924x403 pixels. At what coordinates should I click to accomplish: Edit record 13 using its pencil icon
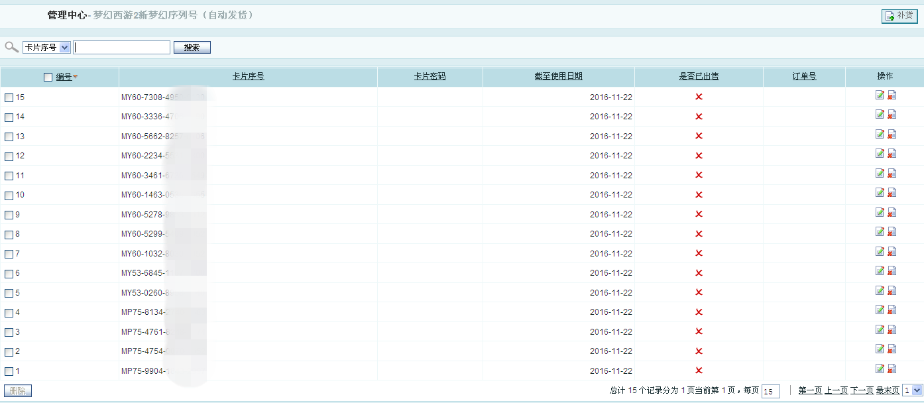tap(880, 135)
